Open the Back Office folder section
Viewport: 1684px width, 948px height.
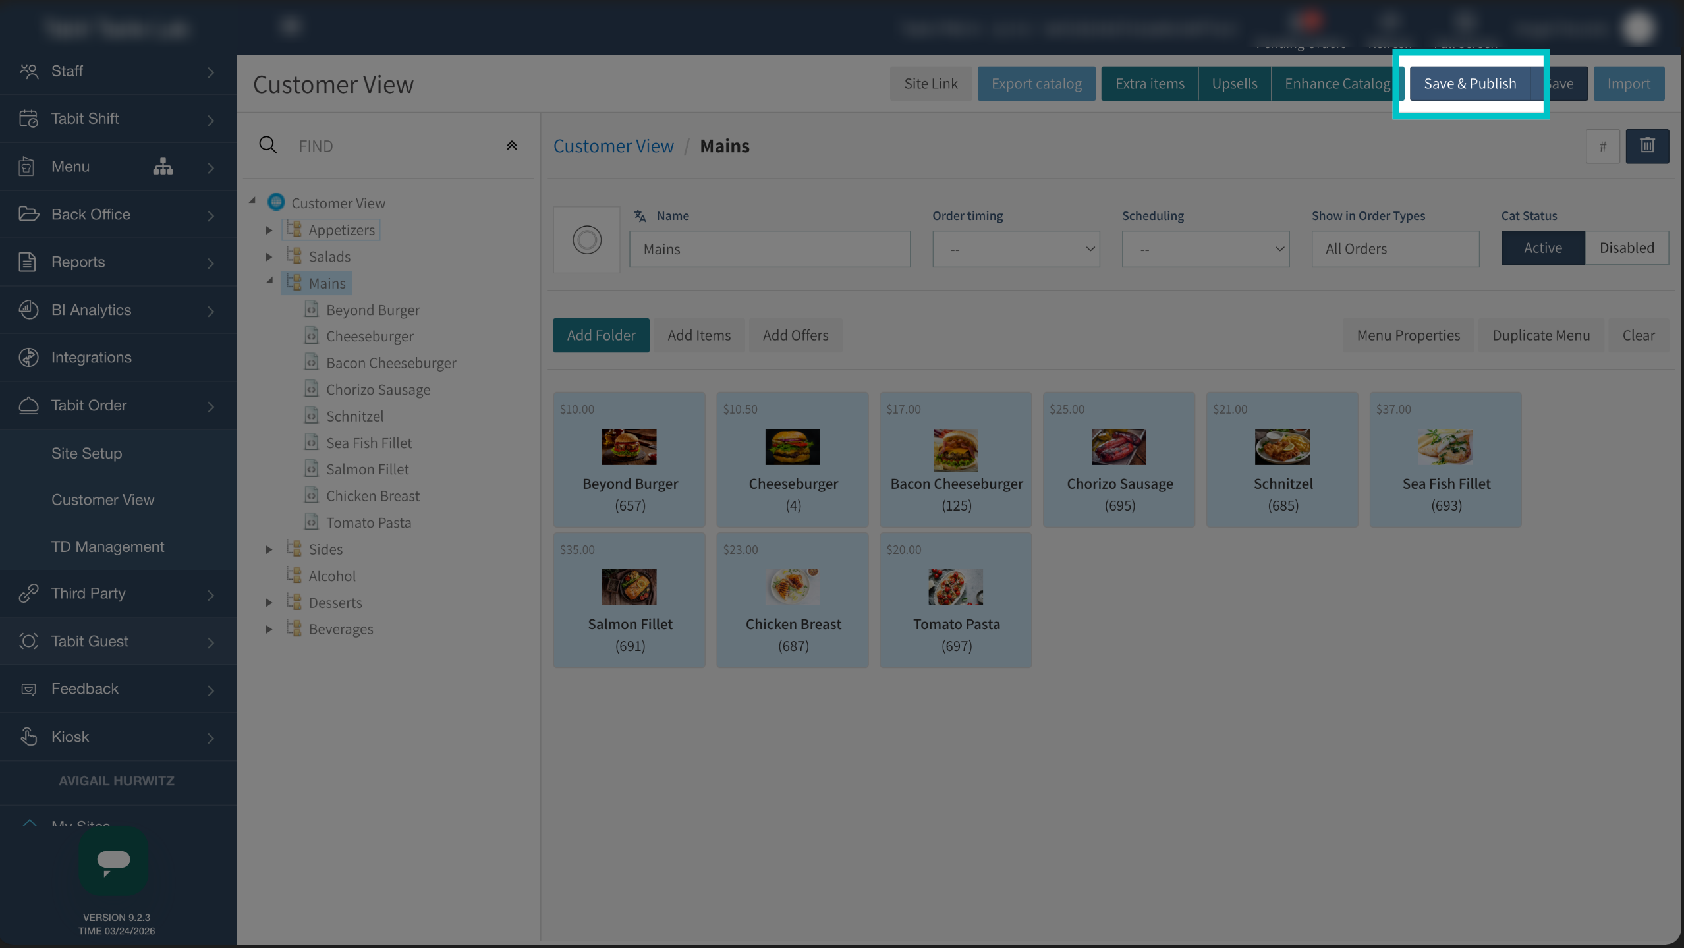click(118, 214)
